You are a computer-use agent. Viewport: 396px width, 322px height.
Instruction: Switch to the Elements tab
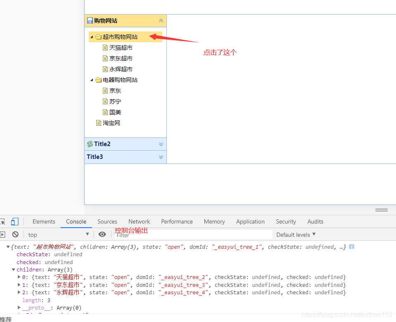coord(44,221)
